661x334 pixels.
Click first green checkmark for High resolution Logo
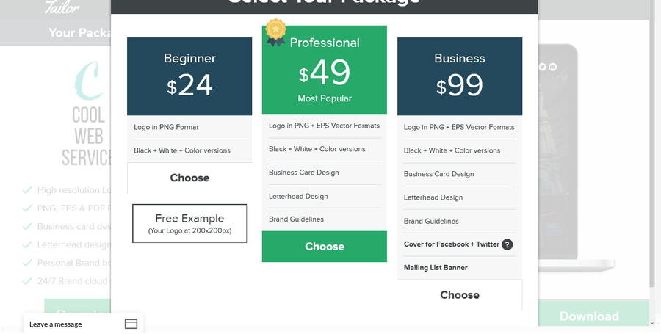click(27, 190)
